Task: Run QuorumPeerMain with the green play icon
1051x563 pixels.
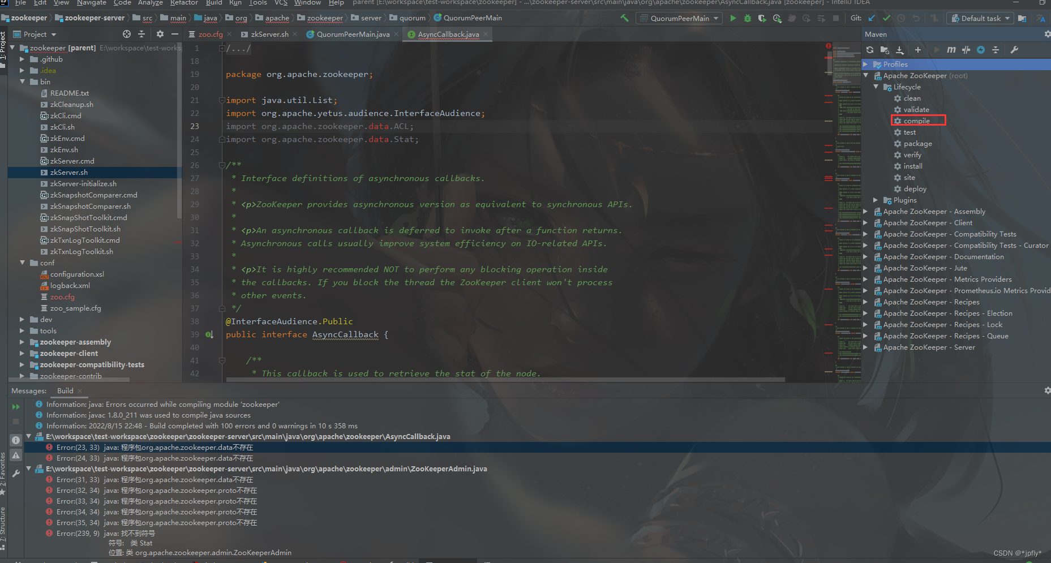Action: tap(733, 18)
